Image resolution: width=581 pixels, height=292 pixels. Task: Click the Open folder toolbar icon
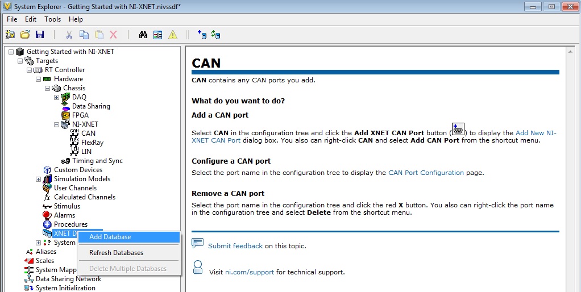point(25,35)
